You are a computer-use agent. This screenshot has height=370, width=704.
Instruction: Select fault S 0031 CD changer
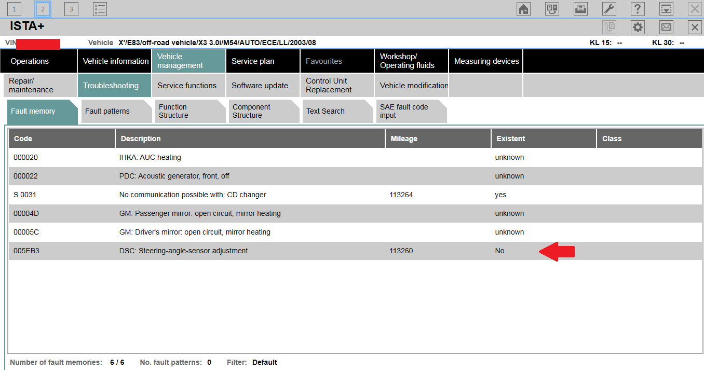click(x=356, y=195)
